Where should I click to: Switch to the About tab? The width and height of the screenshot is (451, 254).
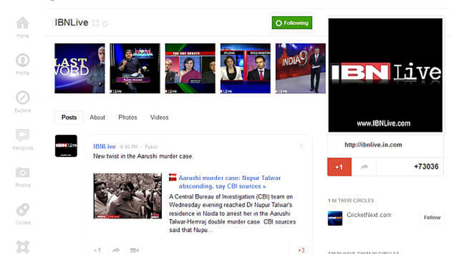(97, 117)
